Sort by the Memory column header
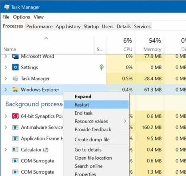Screen dimensions: 186x176 pos(150,45)
